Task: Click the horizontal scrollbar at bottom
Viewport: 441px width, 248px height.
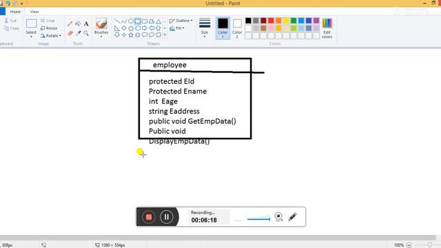Action: pos(218,238)
